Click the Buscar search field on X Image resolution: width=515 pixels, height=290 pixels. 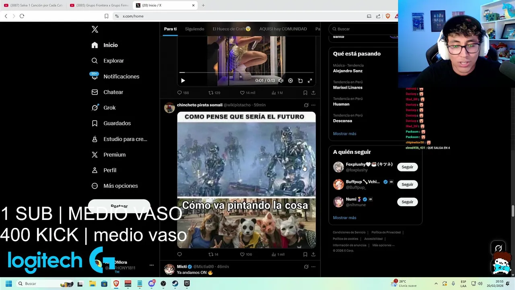pos(364,29)
